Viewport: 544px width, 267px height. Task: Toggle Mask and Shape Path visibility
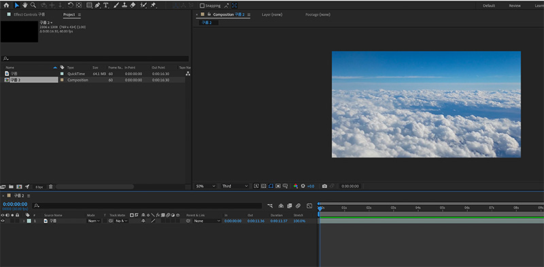click(x=271, y=186)
